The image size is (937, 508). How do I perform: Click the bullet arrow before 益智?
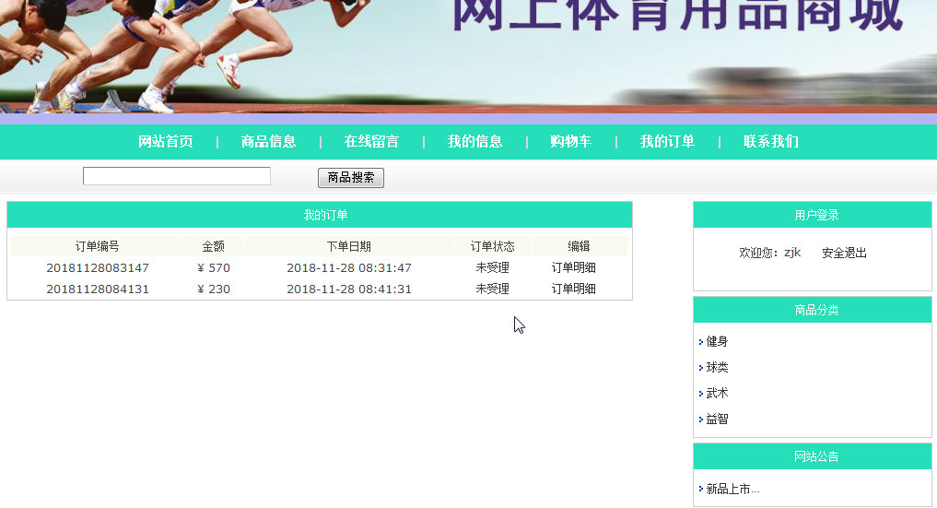[x=701, y=419]
